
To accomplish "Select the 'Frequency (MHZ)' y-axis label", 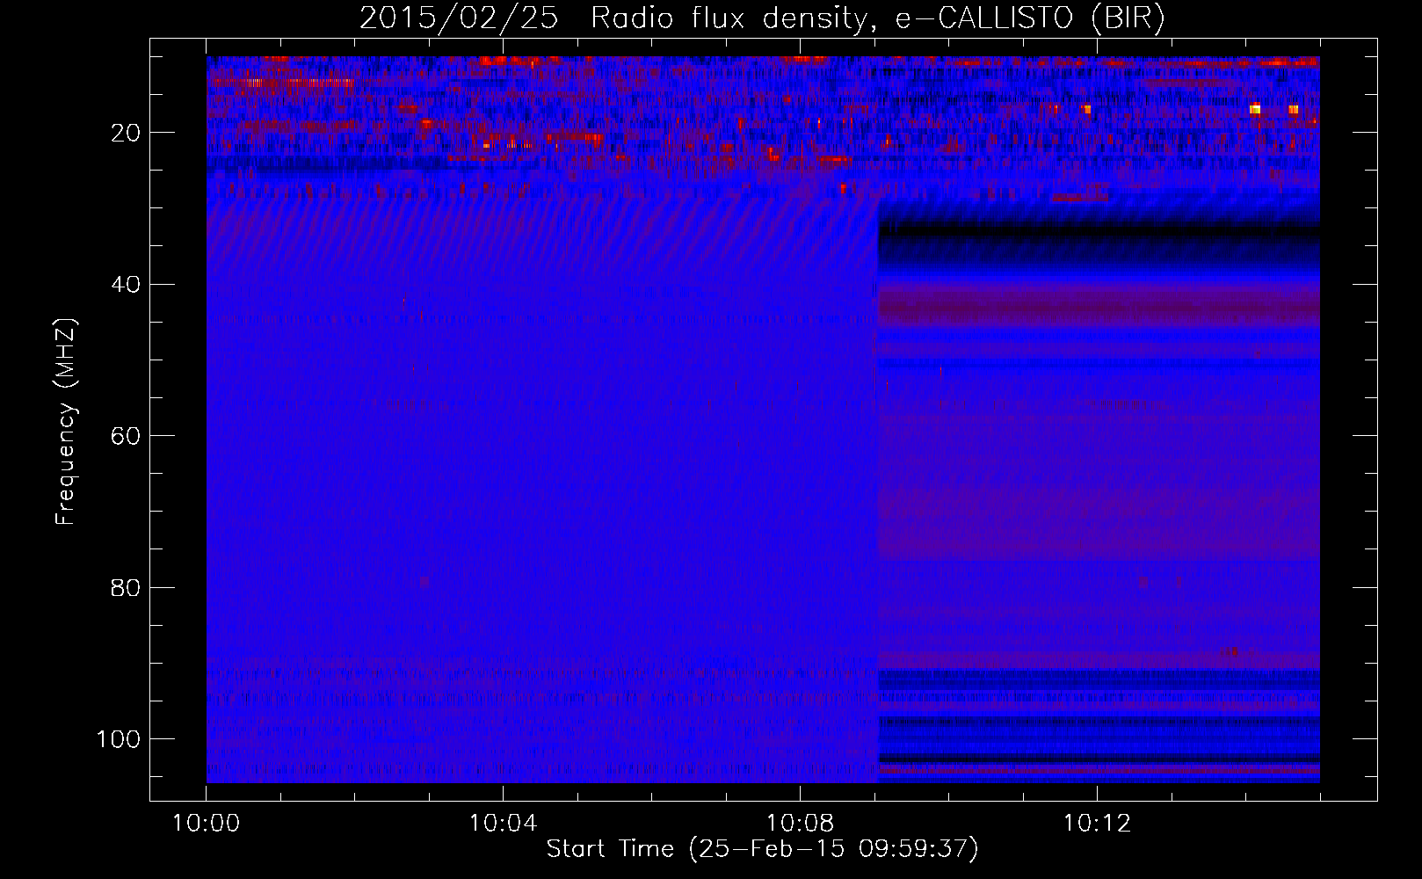I will tap(66, 423).
